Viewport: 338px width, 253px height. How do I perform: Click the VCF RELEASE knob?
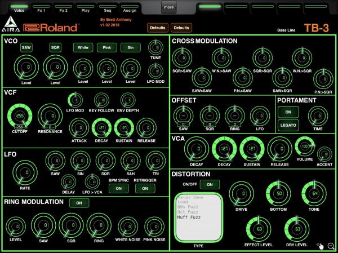[146, 128]
